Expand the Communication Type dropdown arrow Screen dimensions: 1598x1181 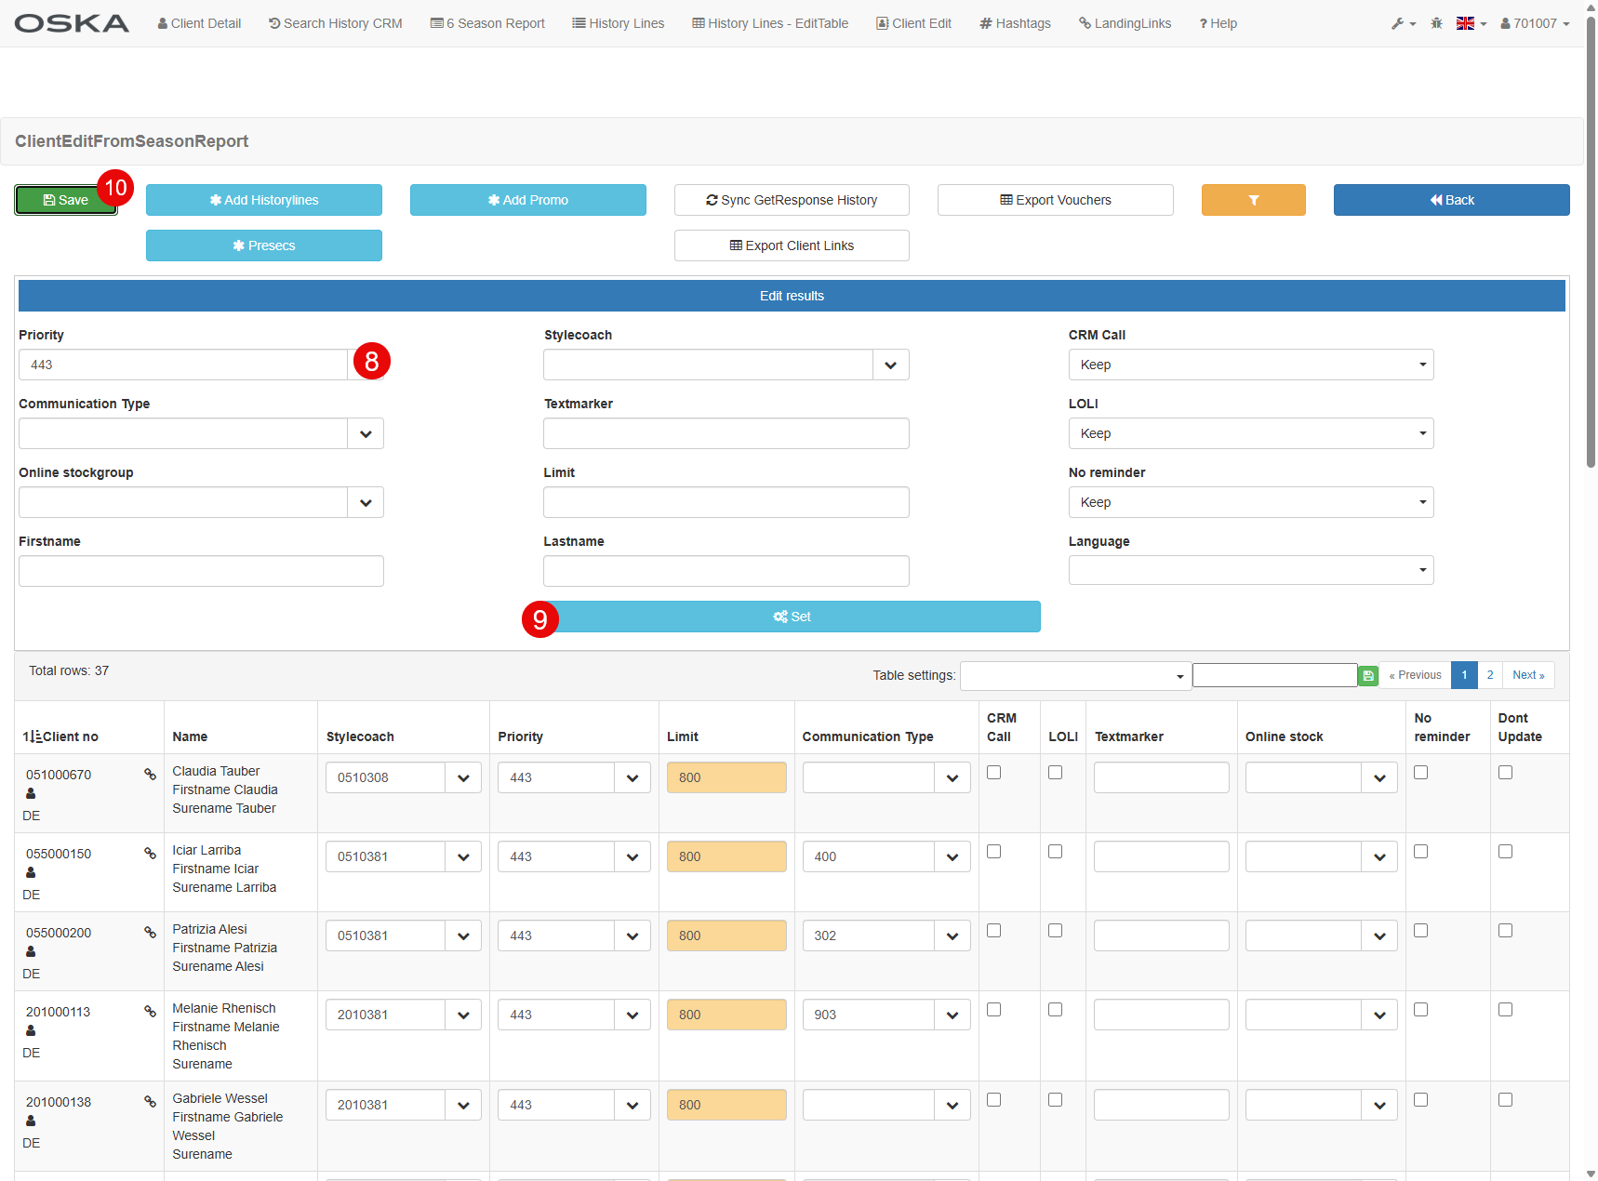click(x=366, y=434)
